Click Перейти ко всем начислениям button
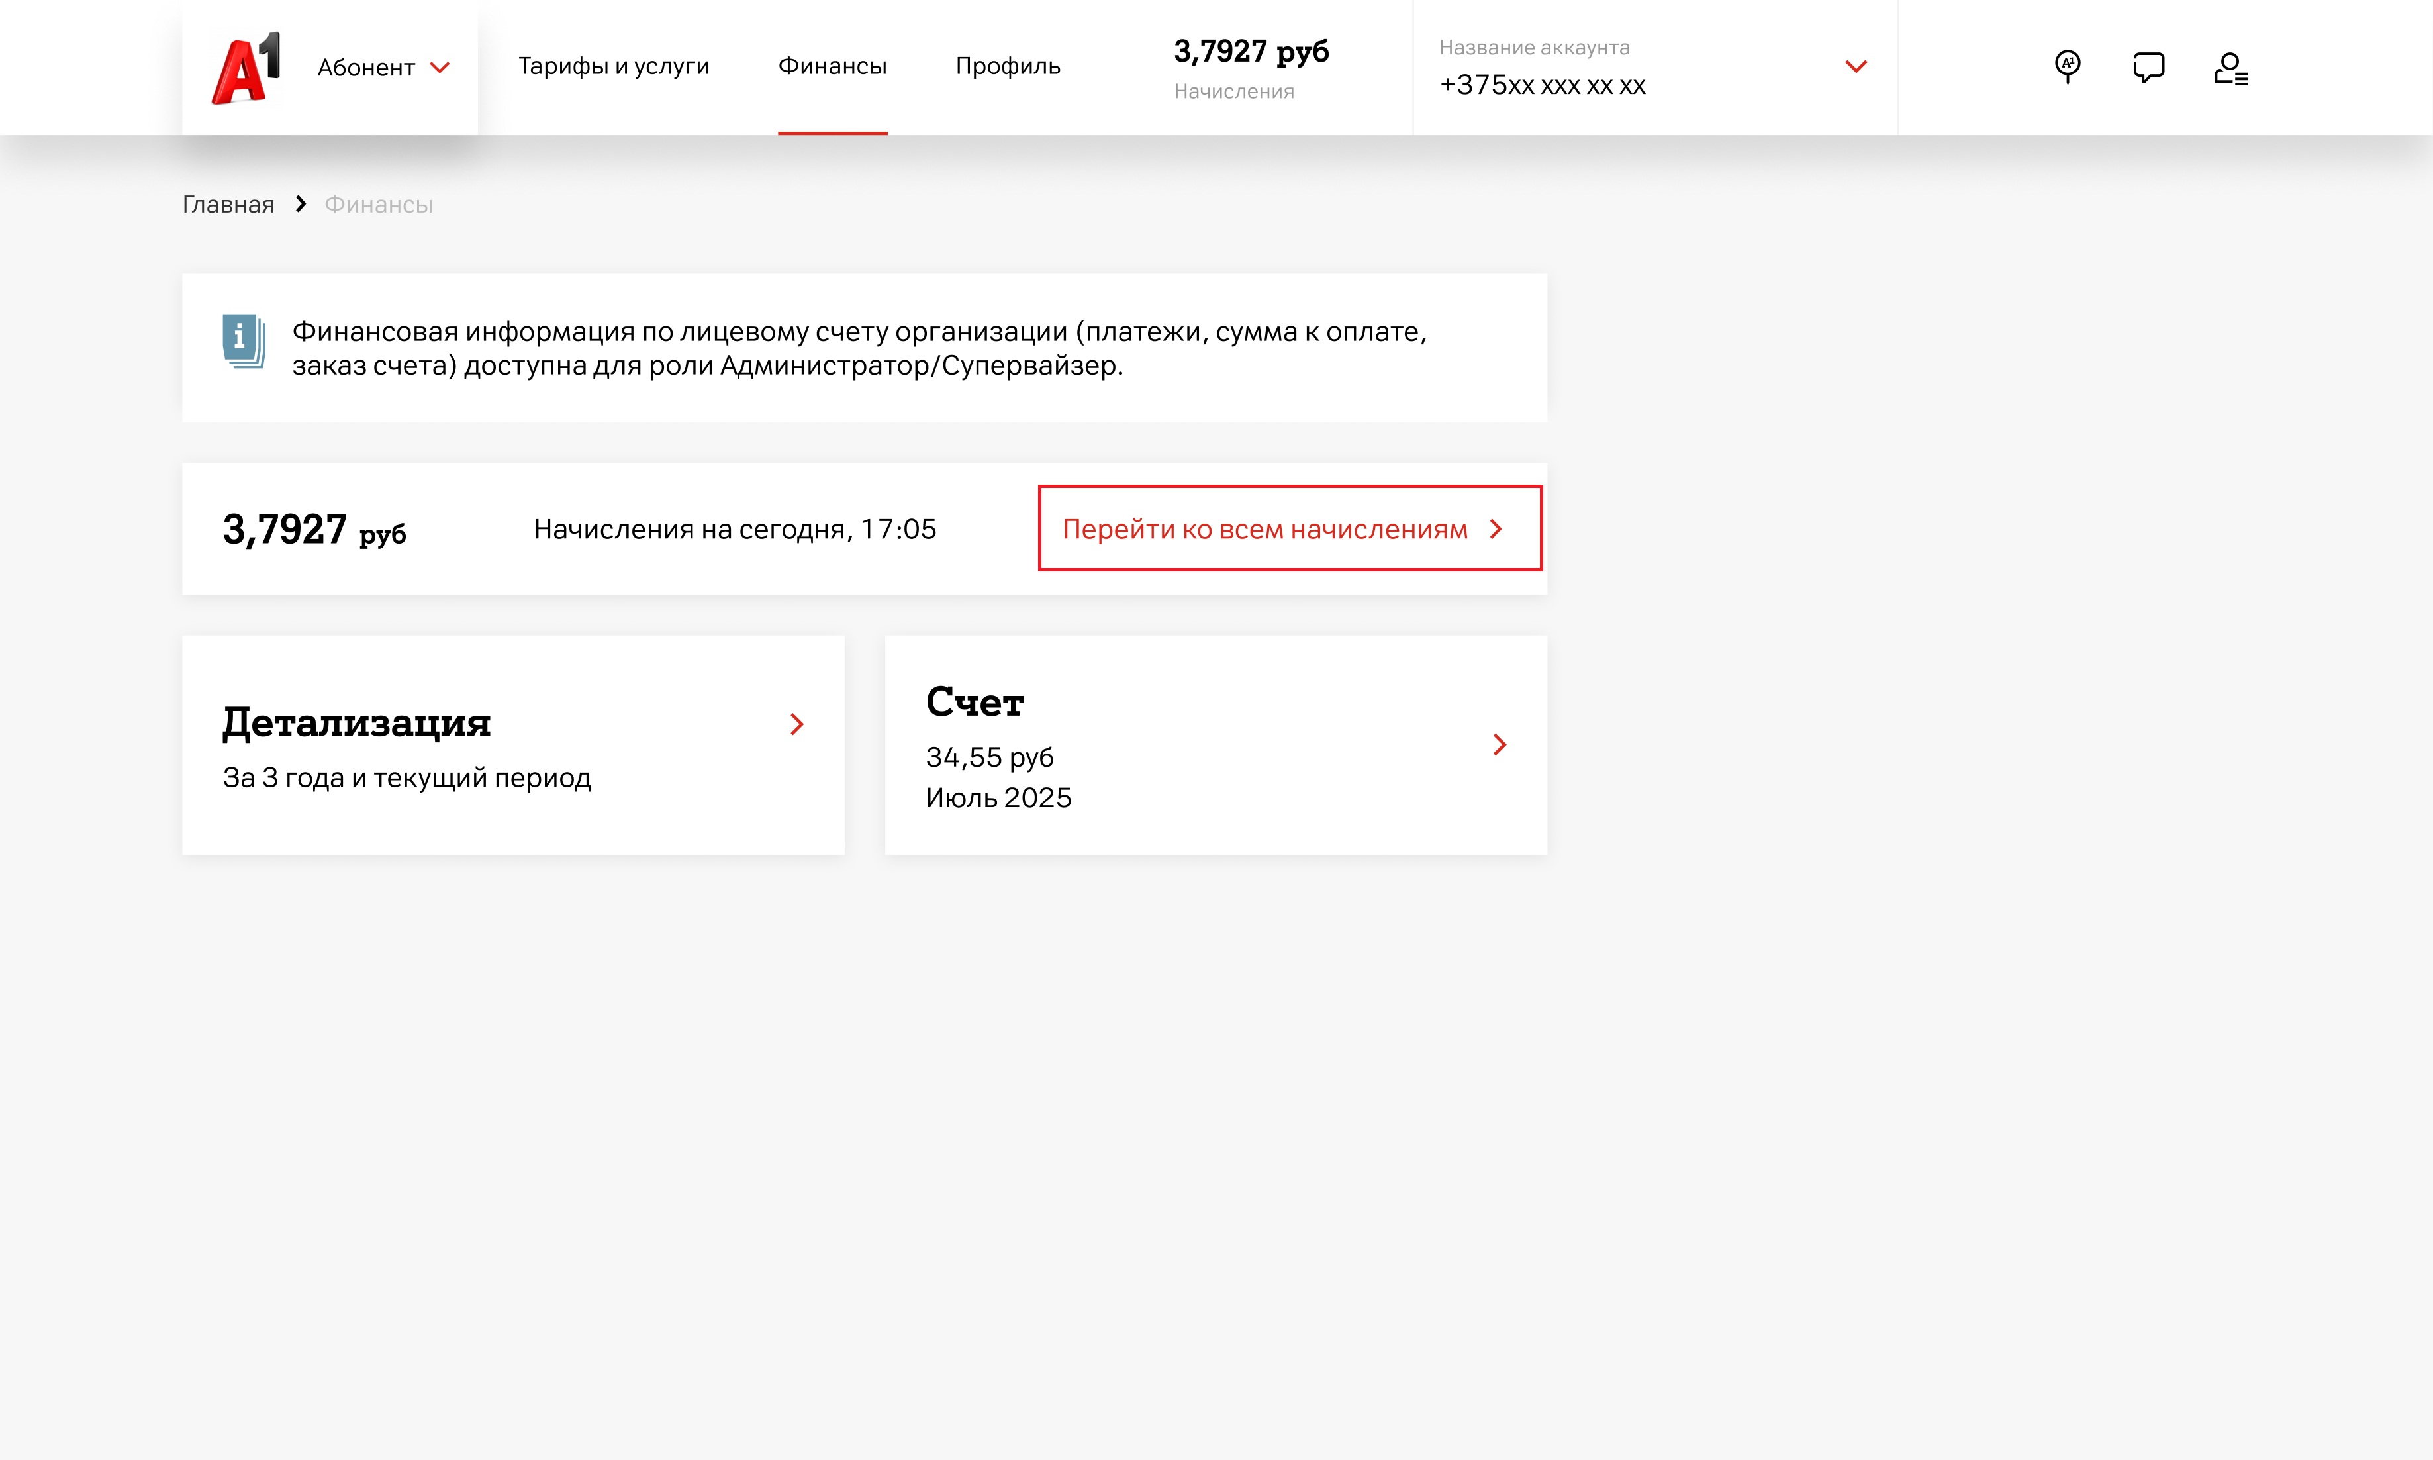Screen dimensions: 2433x1460 pos(1289,528)
